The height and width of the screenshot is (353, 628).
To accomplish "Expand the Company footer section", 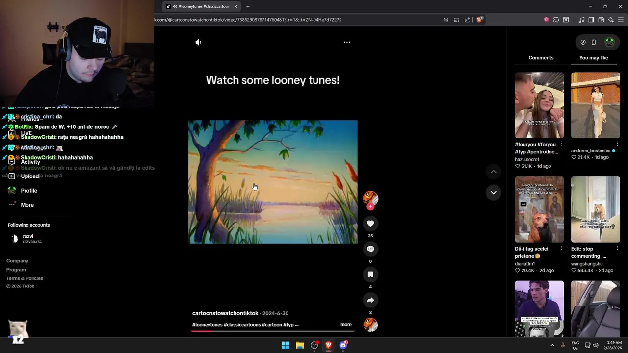I will (x=17, y=261).
